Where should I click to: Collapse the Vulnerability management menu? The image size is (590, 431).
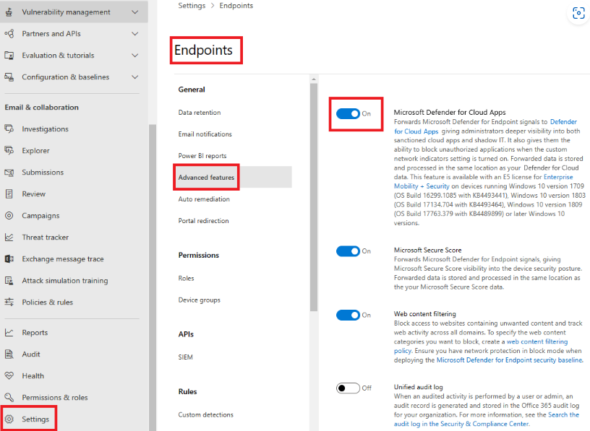[x=134, y=12]
